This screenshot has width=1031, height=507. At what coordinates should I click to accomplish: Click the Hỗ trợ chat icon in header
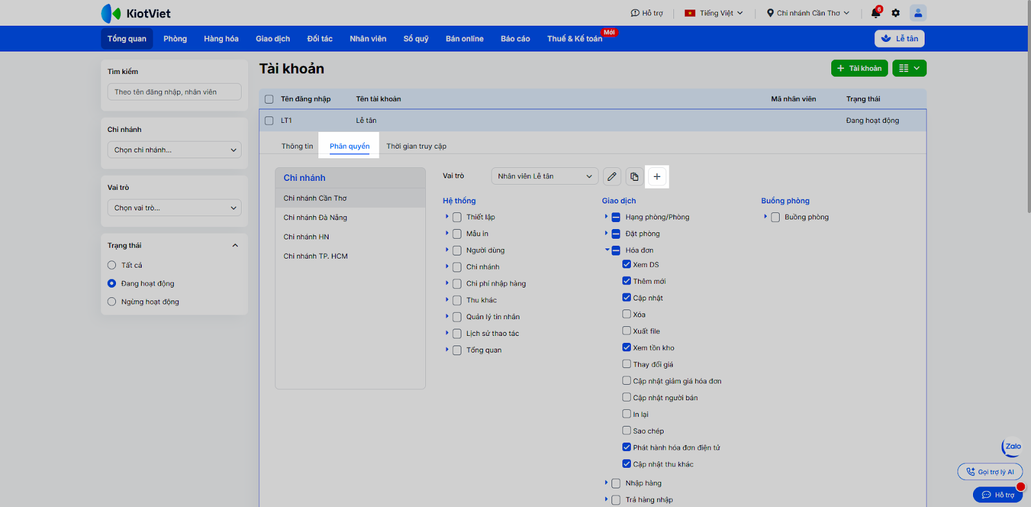pyautogui.click(x=646, y=13)
